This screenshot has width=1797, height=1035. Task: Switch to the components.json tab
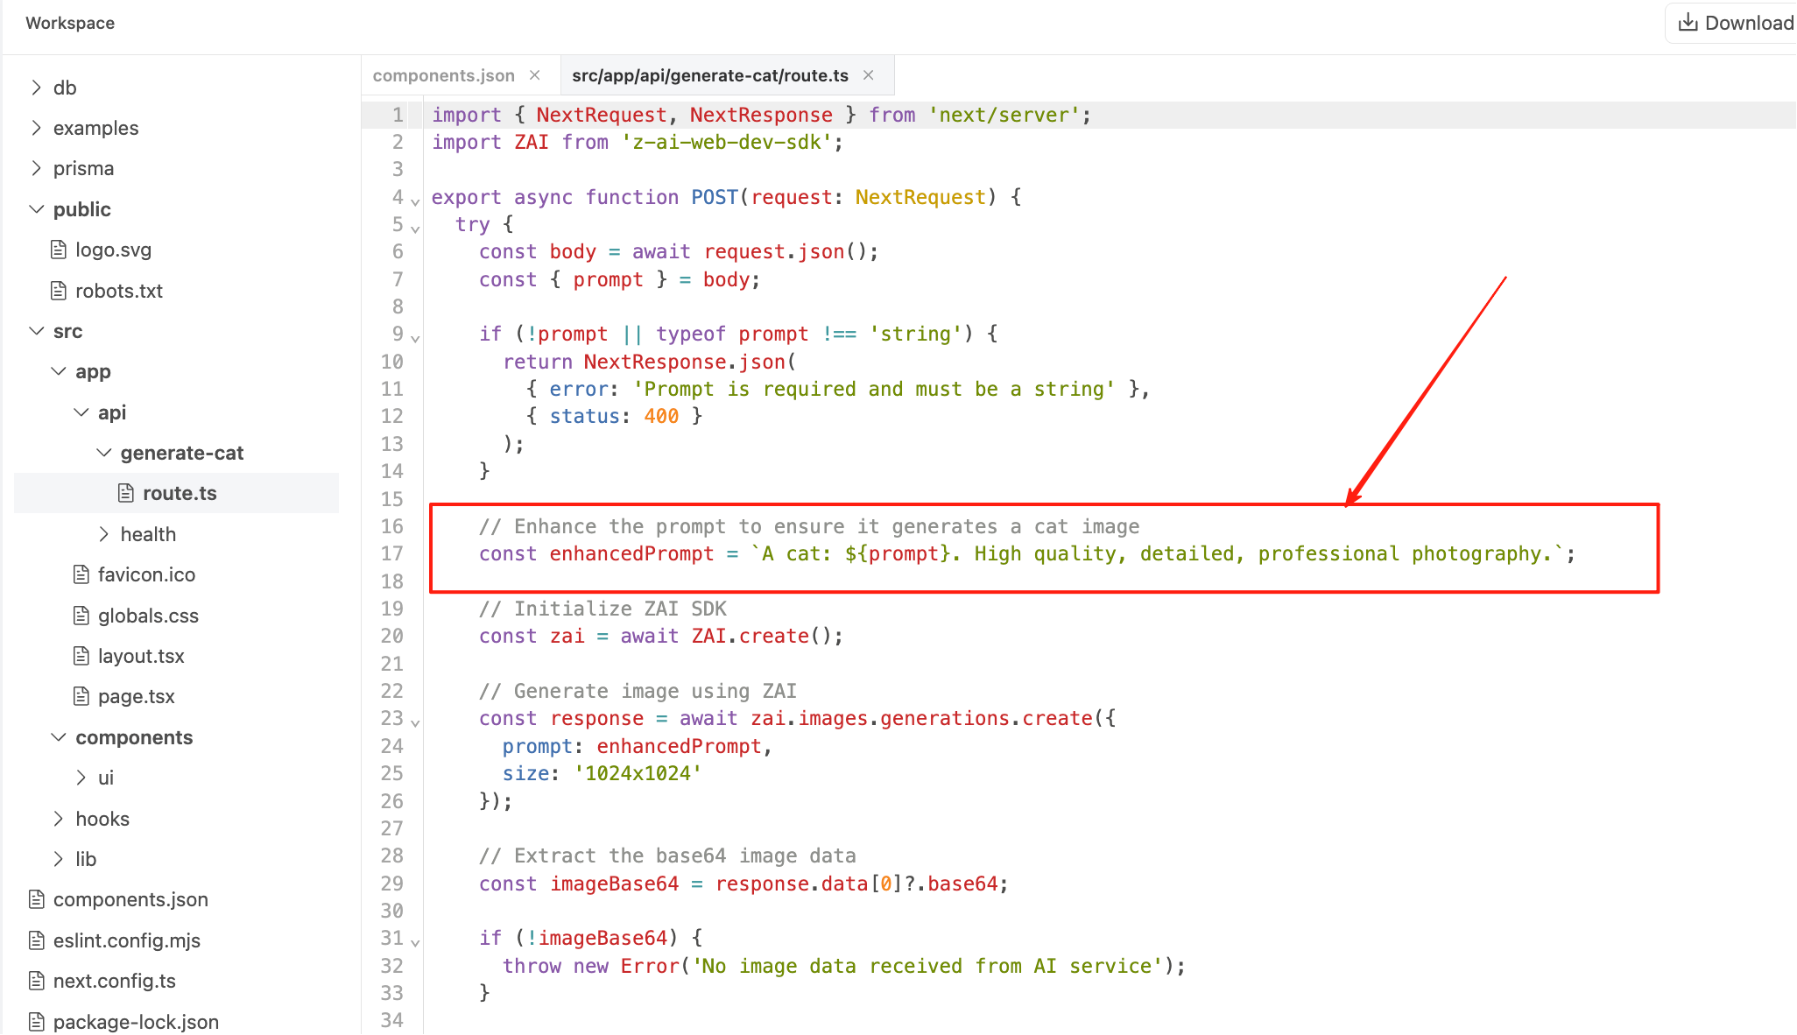pyautogui.click(x=443, y=75)
